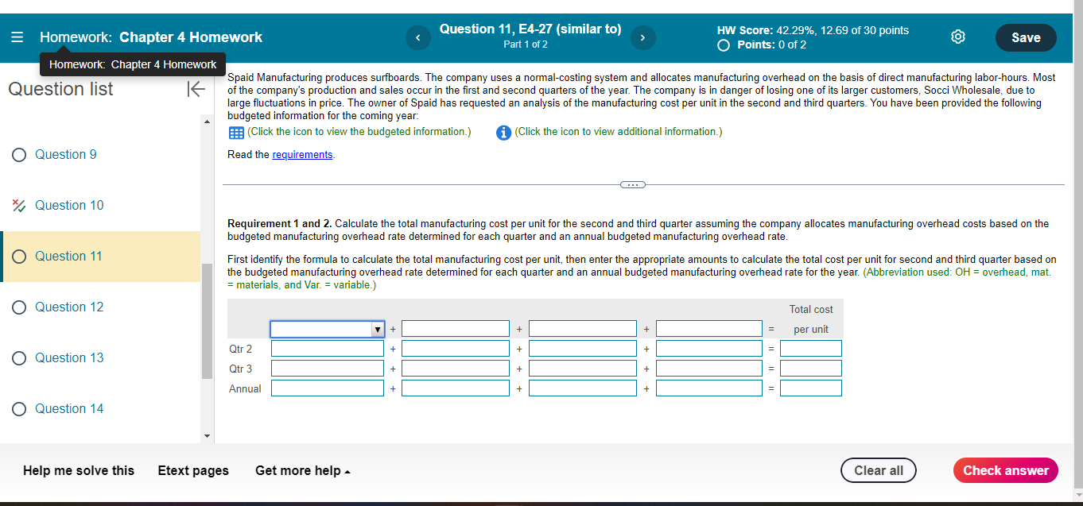The width and height of the screenshot is (1083, 506).
Task: Open the settings gear icon
Action: coord(958,37)
